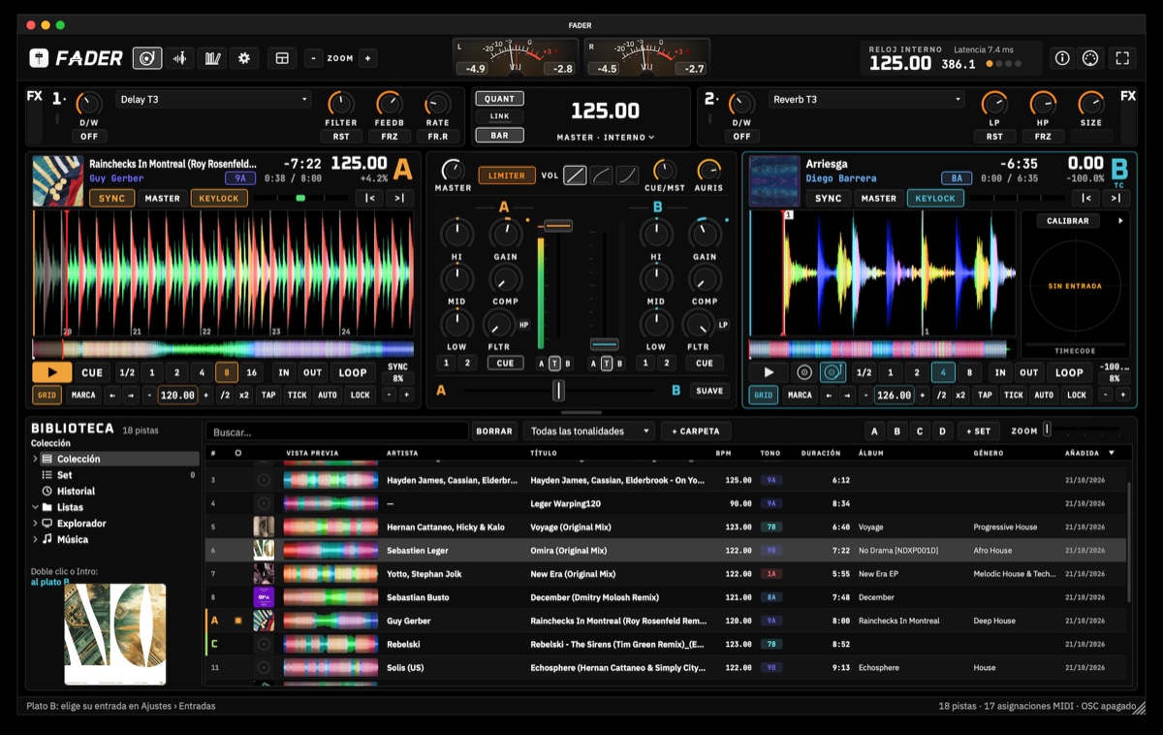This screenshot has height=735, width=1163.
Task: Open the Reverb T3 effect dropdown
Action: point(866,99)
